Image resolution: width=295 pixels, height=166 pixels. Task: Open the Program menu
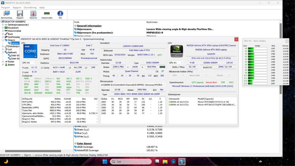6,7
